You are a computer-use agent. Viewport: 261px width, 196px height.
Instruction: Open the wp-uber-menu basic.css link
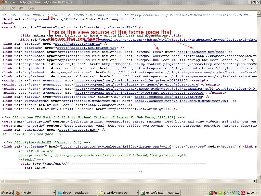pos(182,72)
